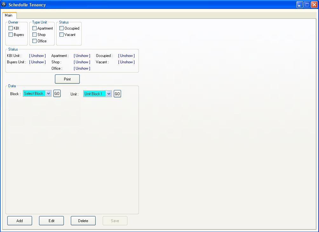Click Unshow link beside Office
Screen dimensions: 319x232
[82, 68]
